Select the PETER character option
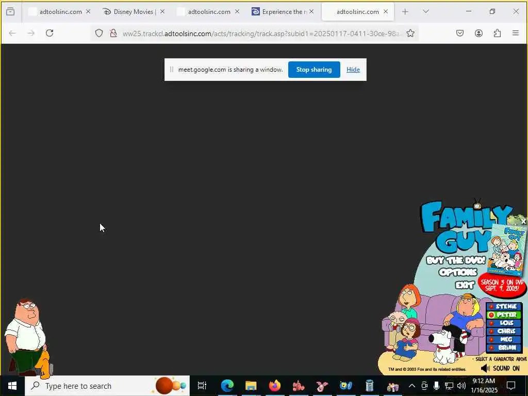The image size is (528, 396). tap(504, 315)
